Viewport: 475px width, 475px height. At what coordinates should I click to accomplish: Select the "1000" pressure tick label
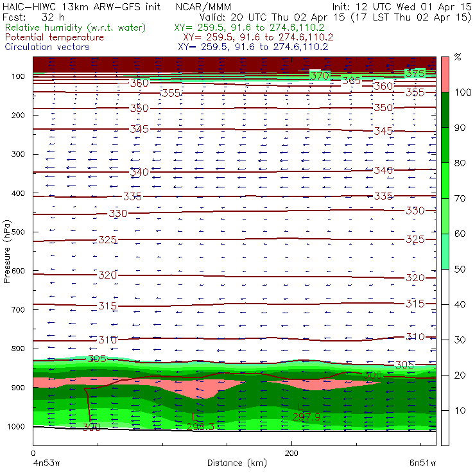coord(15,426)
